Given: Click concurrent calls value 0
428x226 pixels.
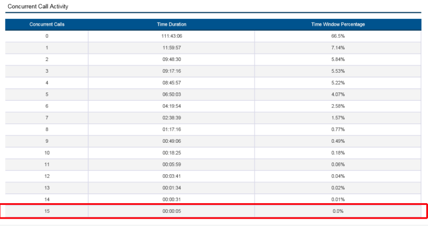Looking at the screenshot, I should click(47, 36).
